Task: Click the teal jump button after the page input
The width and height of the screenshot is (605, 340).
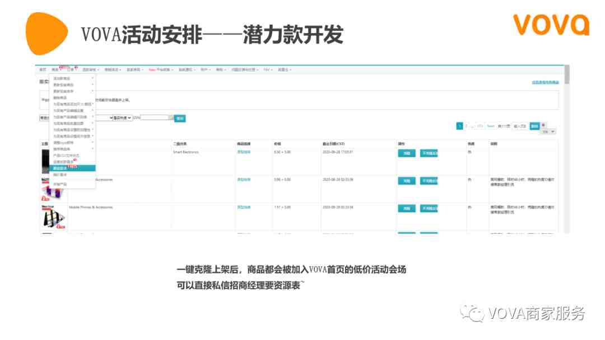Action: pyautogui.click(x=534, y=126)
